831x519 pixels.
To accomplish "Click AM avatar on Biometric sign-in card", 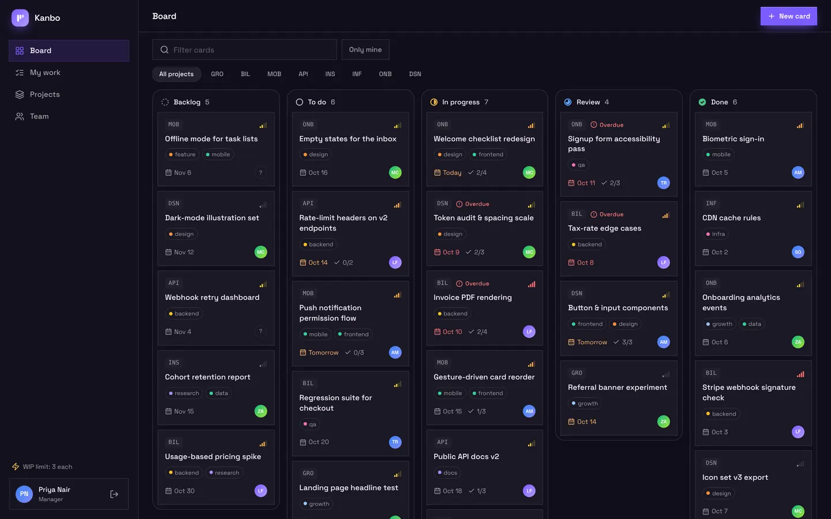I will (798, 172).
